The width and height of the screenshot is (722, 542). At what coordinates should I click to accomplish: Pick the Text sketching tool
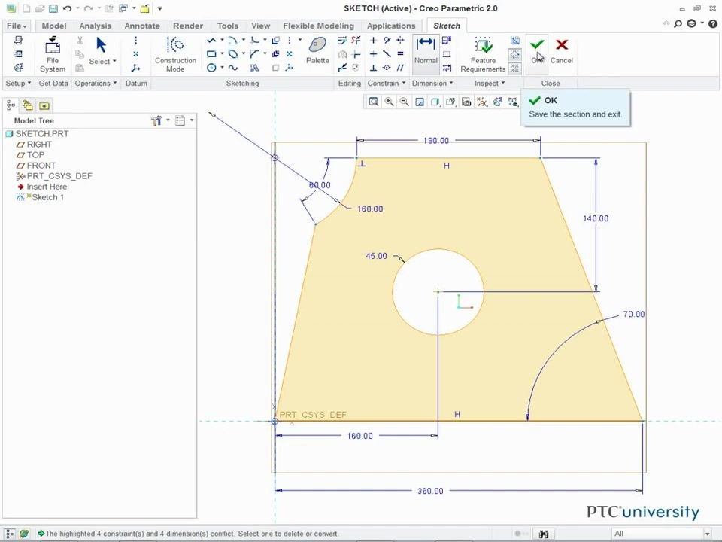pyautogui.click(x=254, y=68)
